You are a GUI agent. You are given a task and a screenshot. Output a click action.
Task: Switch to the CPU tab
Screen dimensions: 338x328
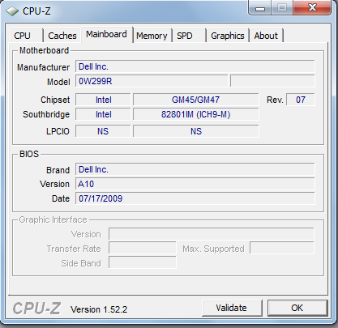coord(26,36)
